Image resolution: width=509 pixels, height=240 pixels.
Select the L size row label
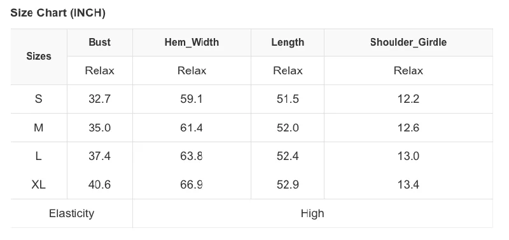point(38,156)
